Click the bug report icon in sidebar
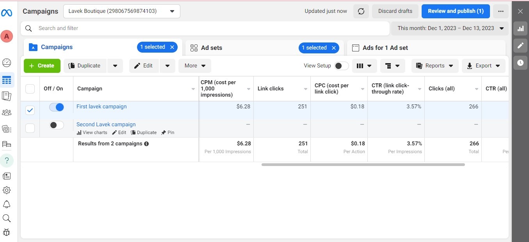This screenshot has width=529, height=242. (x=7, y=232)
